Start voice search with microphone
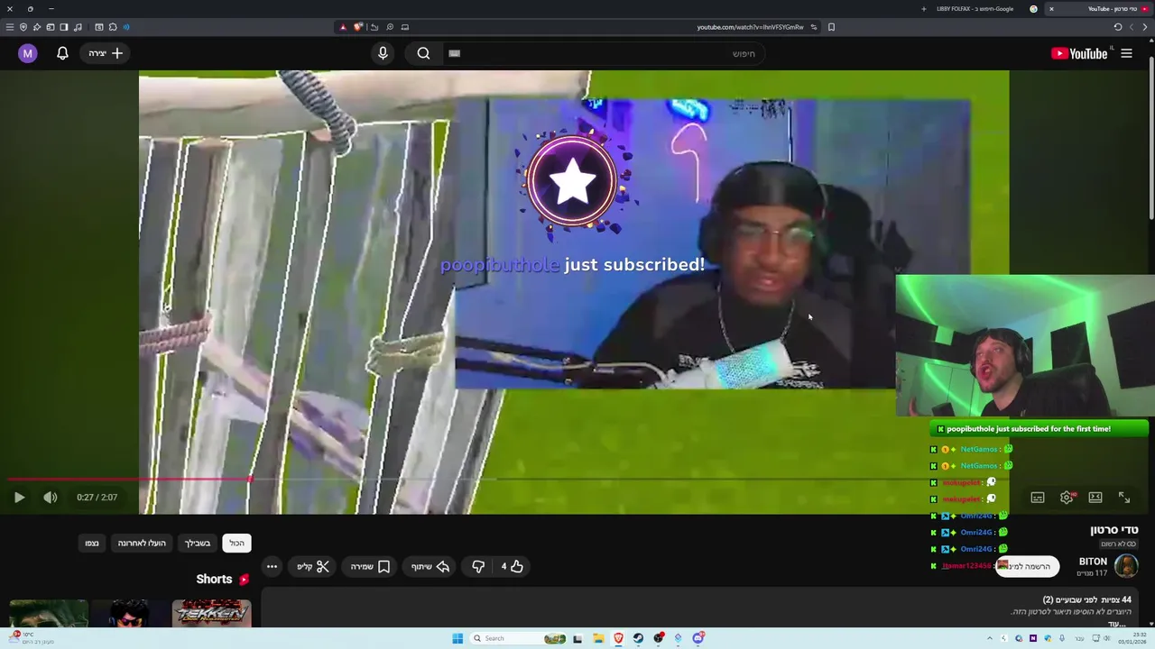Image resolution: width=1155 pixels, height=649 pixels. pos(383,53)
